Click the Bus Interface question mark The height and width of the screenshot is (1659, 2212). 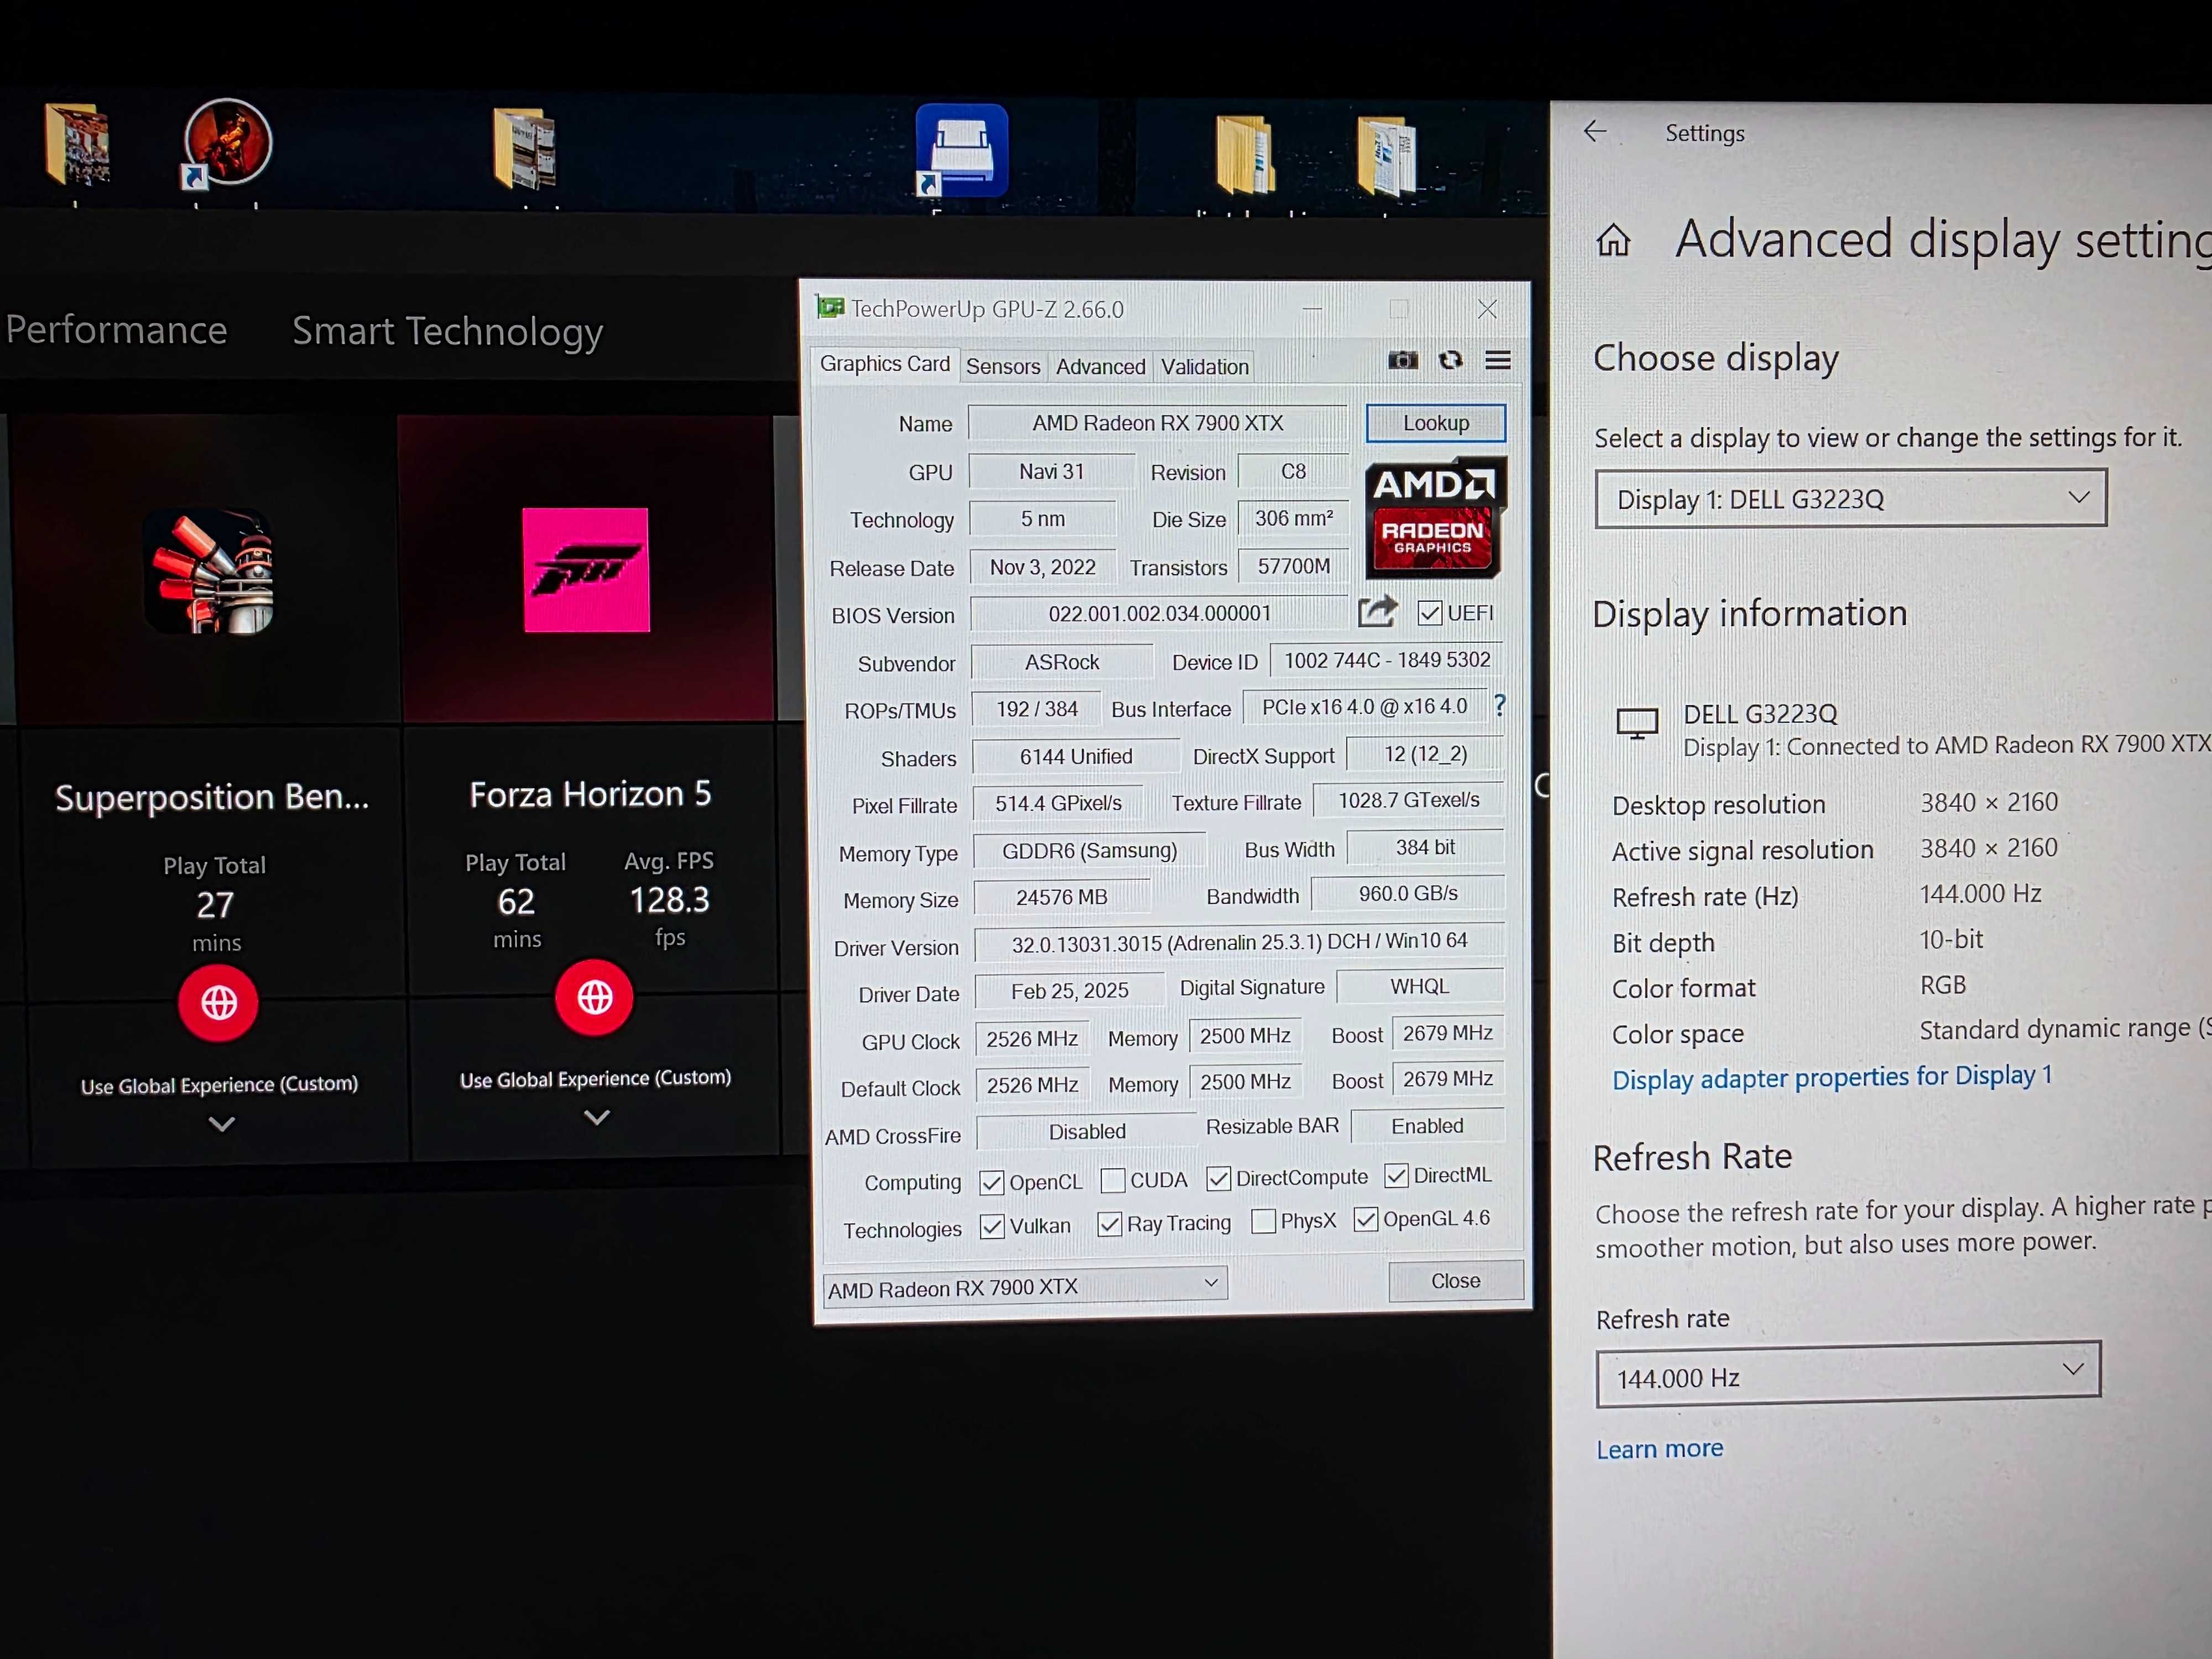(x=1499, y=705)
